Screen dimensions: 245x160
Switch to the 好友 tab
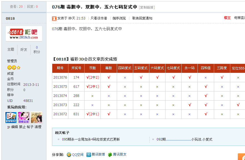pos(23,49)
